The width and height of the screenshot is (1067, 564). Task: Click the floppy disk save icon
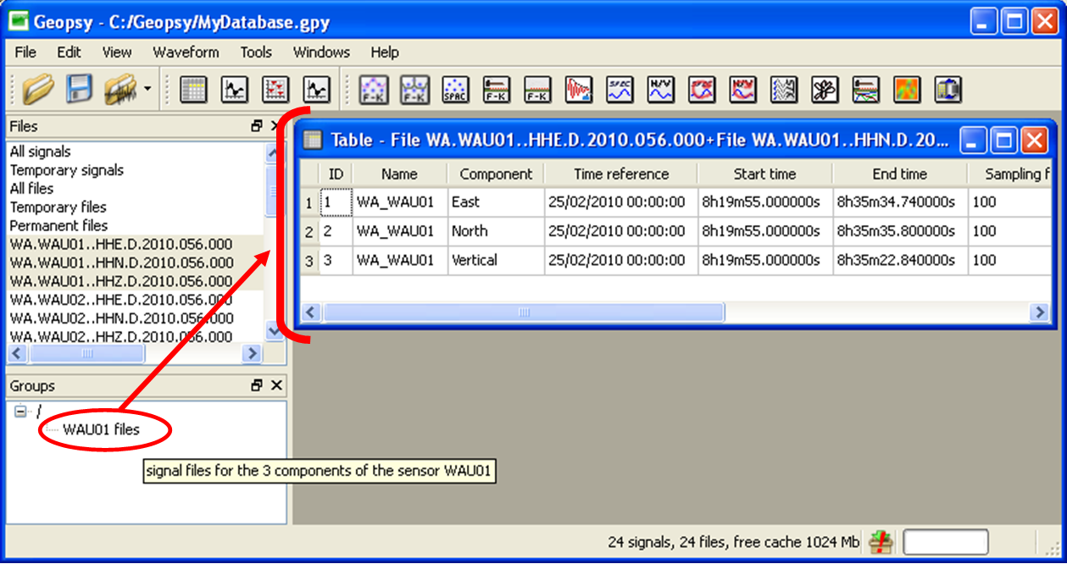(80, 89)
